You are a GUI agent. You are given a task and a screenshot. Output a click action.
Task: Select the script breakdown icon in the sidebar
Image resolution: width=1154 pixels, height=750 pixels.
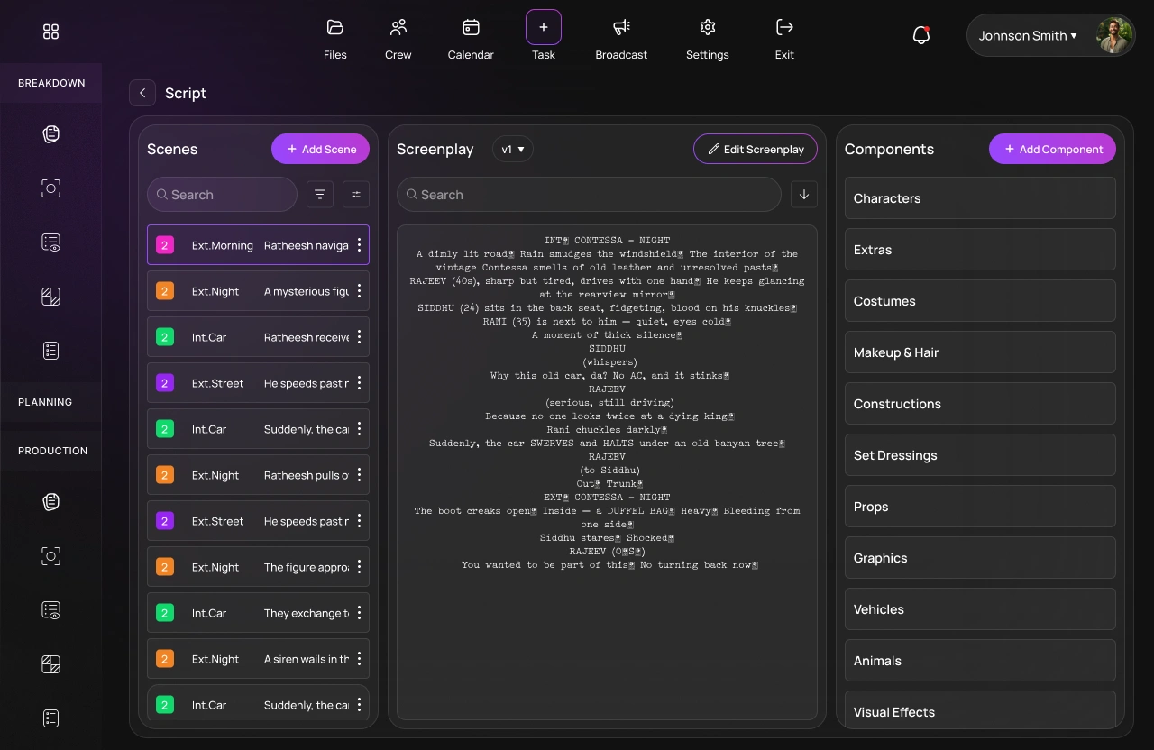tap(50, 133)
